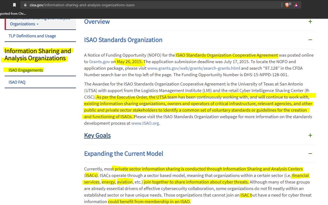Open TLP Definitions and Usage sidebar link
328x205 pixels.
tap(32, 36)
